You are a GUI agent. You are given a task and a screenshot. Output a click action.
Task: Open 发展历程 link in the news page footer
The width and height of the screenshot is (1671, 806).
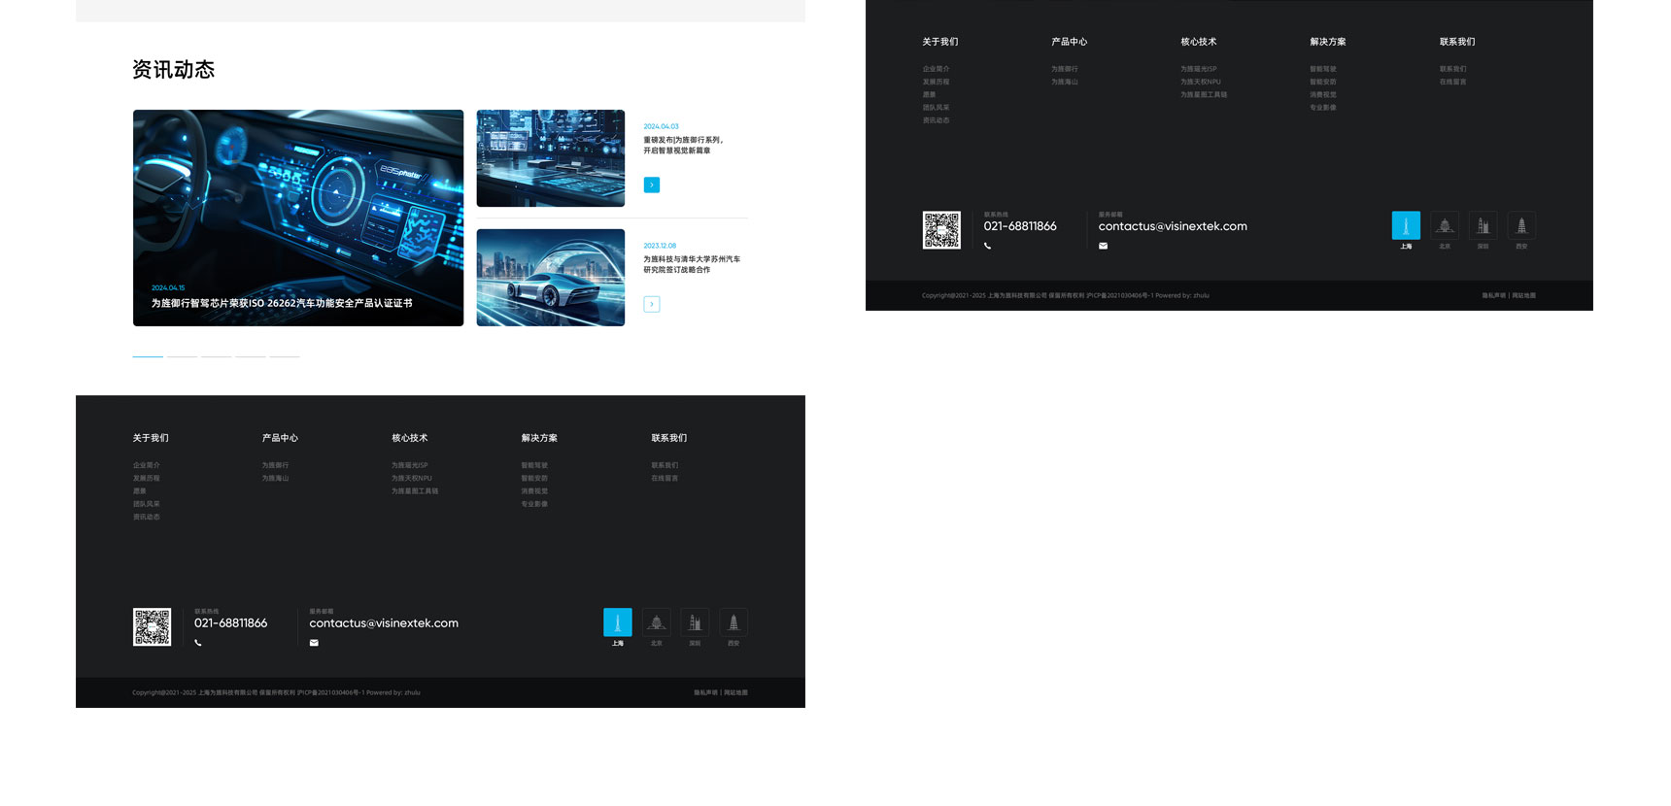click(x=147, y=478)
